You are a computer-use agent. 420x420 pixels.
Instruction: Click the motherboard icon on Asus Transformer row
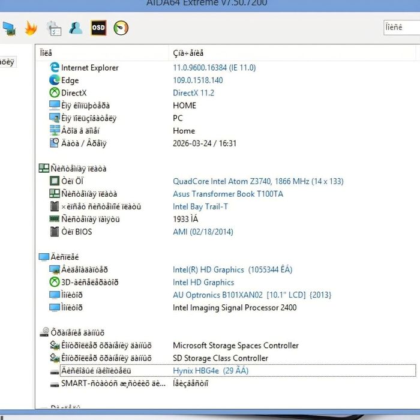click(55, 193)
